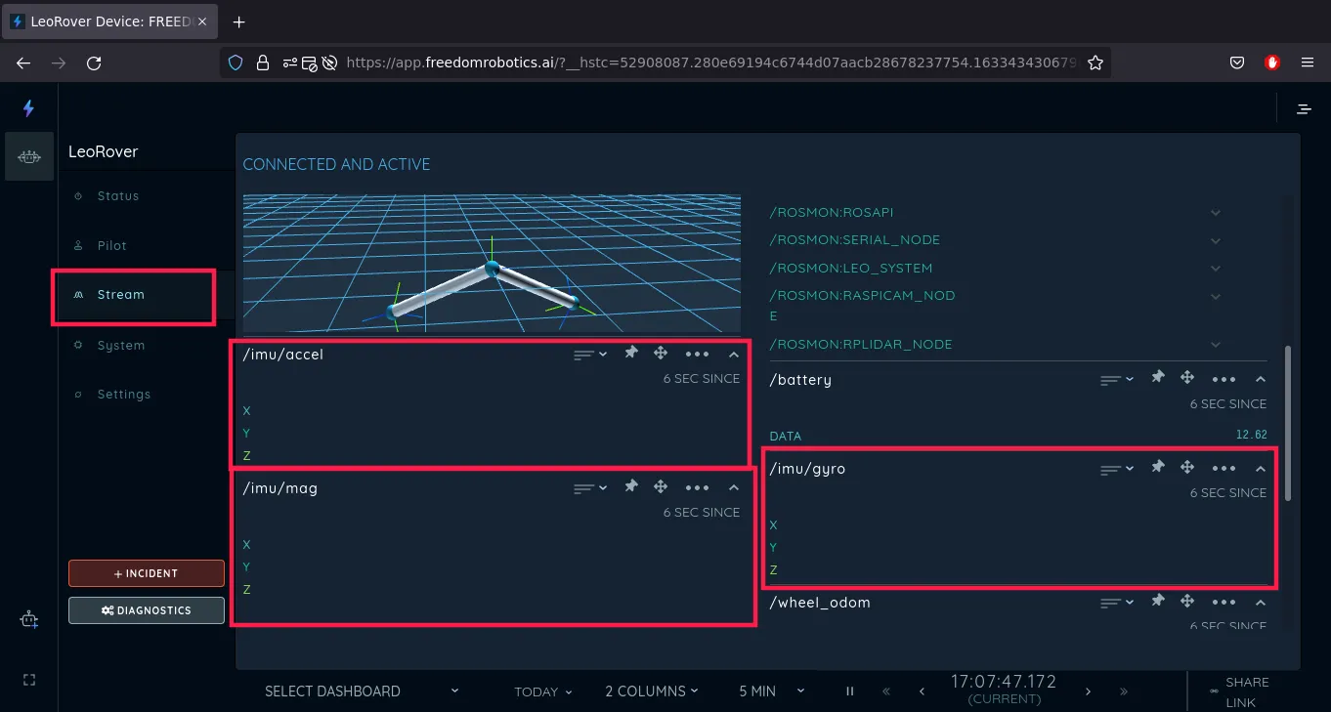Open the Select Dashboard dropdown

[362, 691]
